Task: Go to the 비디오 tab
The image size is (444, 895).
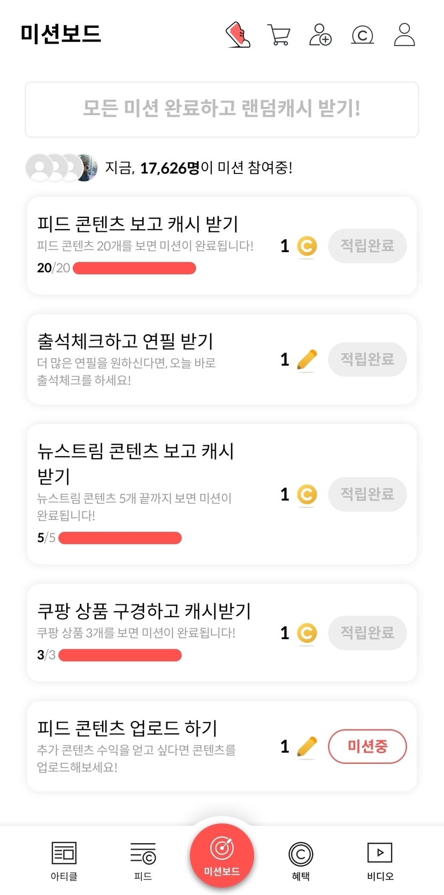Action: pos(380,860)
